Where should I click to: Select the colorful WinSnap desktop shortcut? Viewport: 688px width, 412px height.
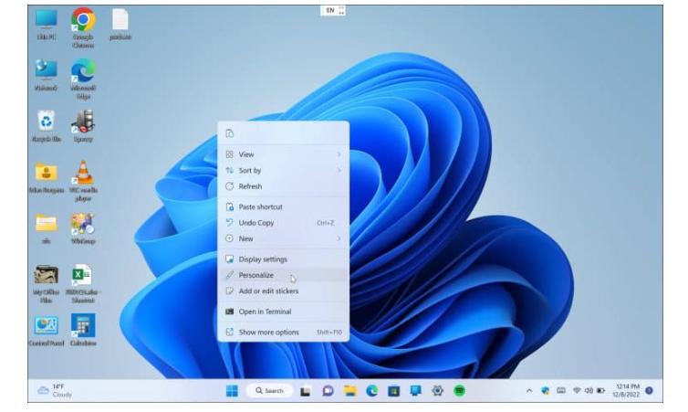click(83, 228)
